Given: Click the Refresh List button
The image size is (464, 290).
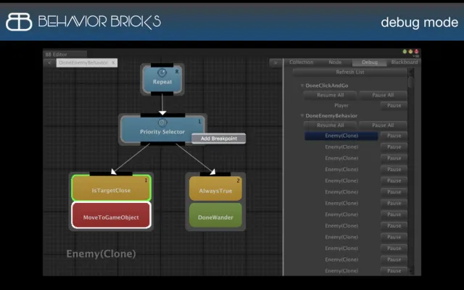Looking at the screenshot, I should (x=350, y=72).
